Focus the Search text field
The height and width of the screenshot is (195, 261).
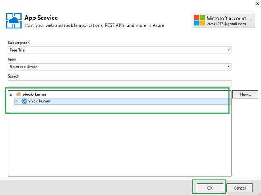point(120,84)
